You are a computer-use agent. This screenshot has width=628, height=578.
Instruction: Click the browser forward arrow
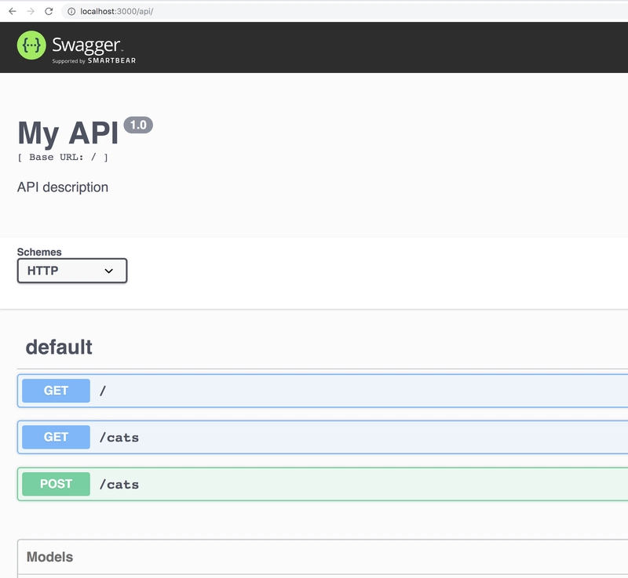tap(31, 11)
